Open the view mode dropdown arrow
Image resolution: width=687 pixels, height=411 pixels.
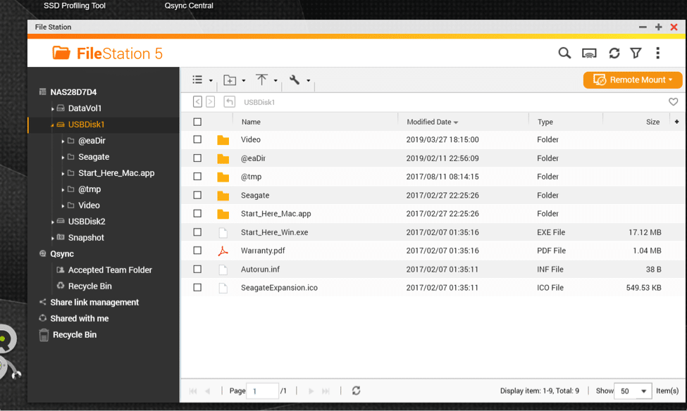pyautogui.click(x=211, y=80)
